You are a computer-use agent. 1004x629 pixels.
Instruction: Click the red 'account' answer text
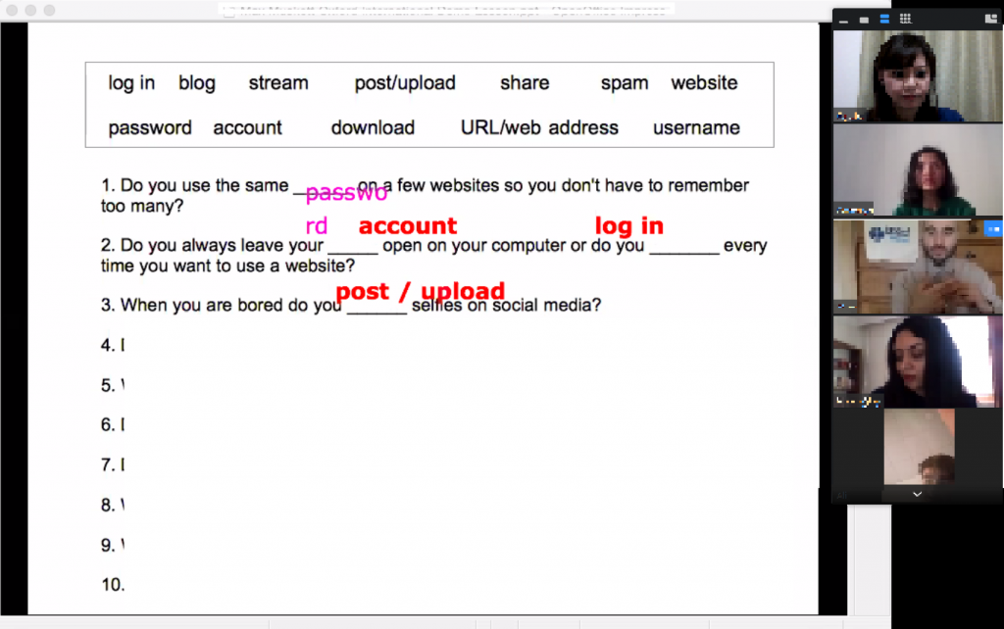407,226
